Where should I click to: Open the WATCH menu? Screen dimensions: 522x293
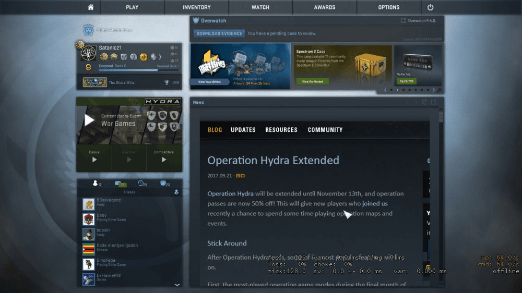pos(260,7)
